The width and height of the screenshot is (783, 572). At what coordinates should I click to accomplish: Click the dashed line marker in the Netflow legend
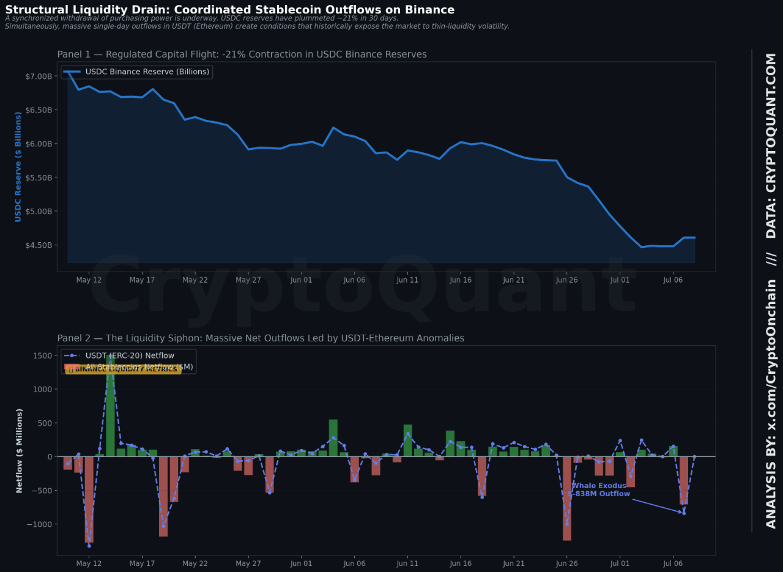(x=72, y=355)
